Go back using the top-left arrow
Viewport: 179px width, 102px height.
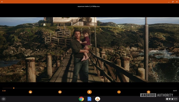(x=2, y=2)
